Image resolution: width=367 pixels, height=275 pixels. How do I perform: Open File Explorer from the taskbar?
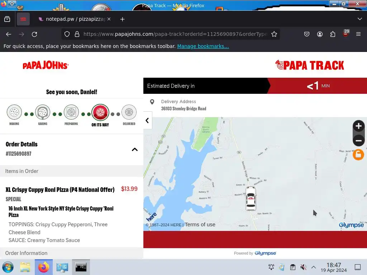(x=25, y=267)
